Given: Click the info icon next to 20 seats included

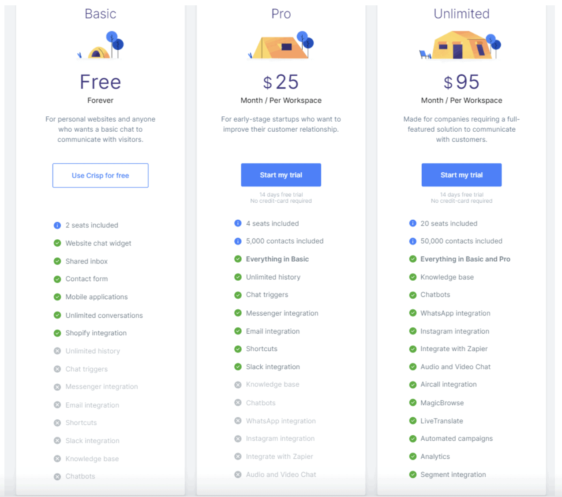Looking at the screenshot, I should (413, 223).
